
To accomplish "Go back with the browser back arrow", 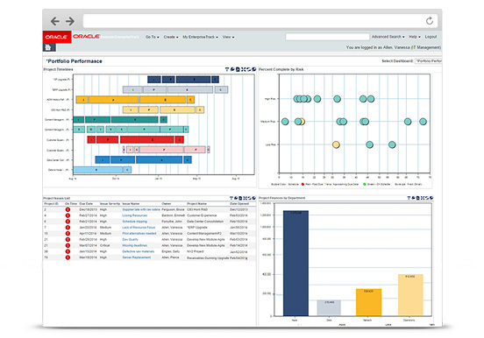I will pos(55,21).
